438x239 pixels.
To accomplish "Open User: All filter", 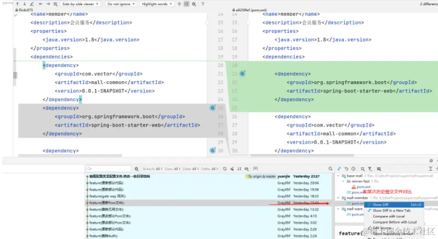I will click(173, 169).
